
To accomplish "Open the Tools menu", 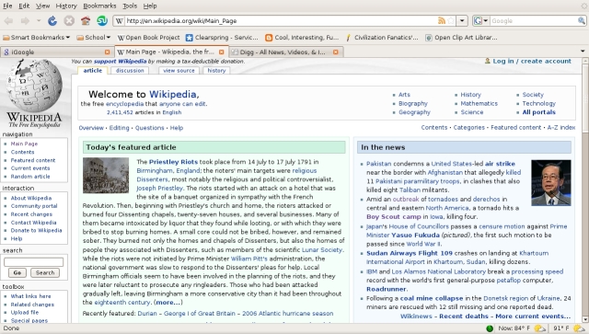I will tap(130, 6).
